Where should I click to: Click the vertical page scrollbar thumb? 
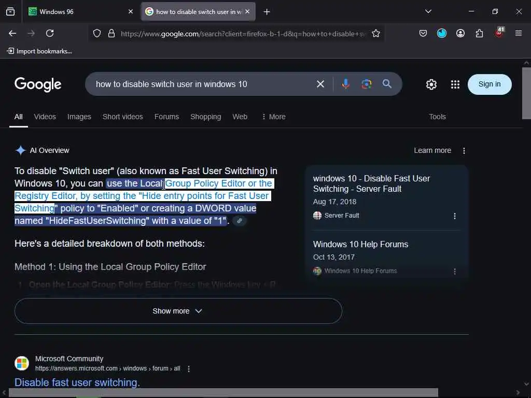526,93
